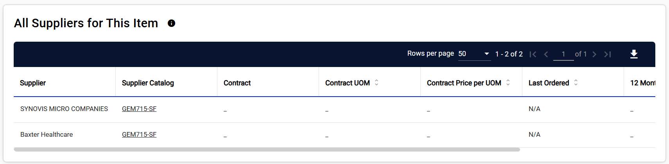669x164 pixels.
Task: Go to the previous page
Action: 546,54
